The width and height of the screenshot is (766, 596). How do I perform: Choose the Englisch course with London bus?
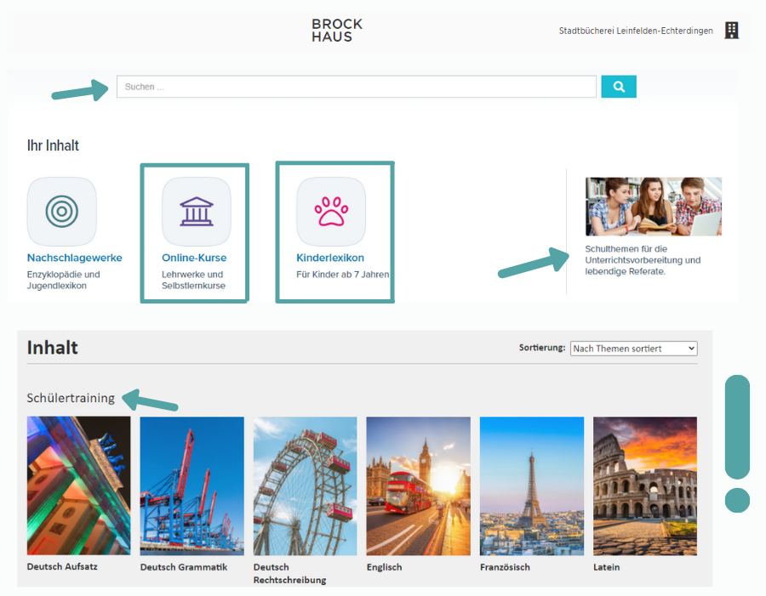pyautogui.click(x=418, y=485)
